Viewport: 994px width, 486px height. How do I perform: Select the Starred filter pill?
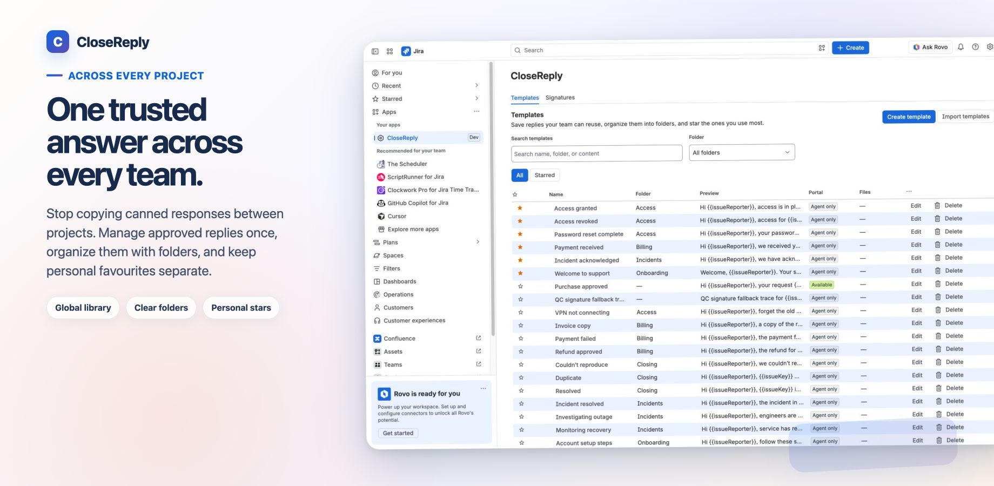(545, 175)
